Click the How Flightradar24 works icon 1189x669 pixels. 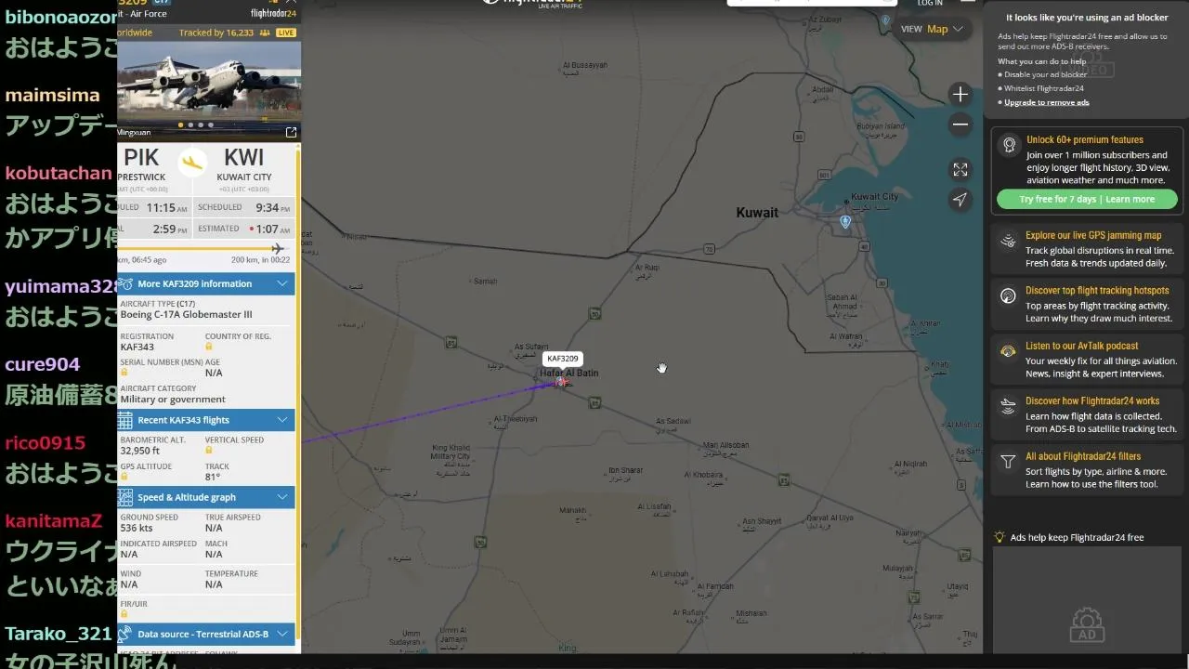(1009, 406)
